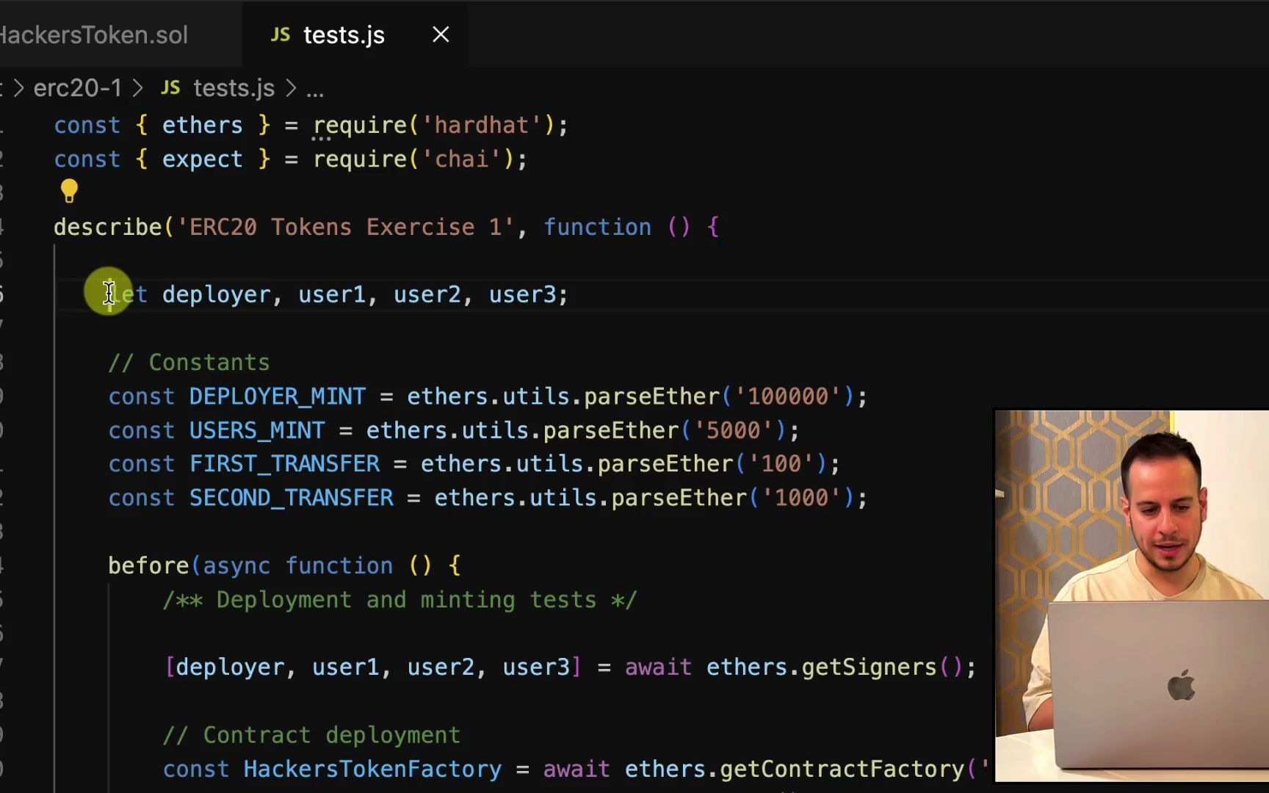Click the yellow lightbulb code action icon
The width and height of the screenshot is (1269, 793).
[x=69, y=191]
